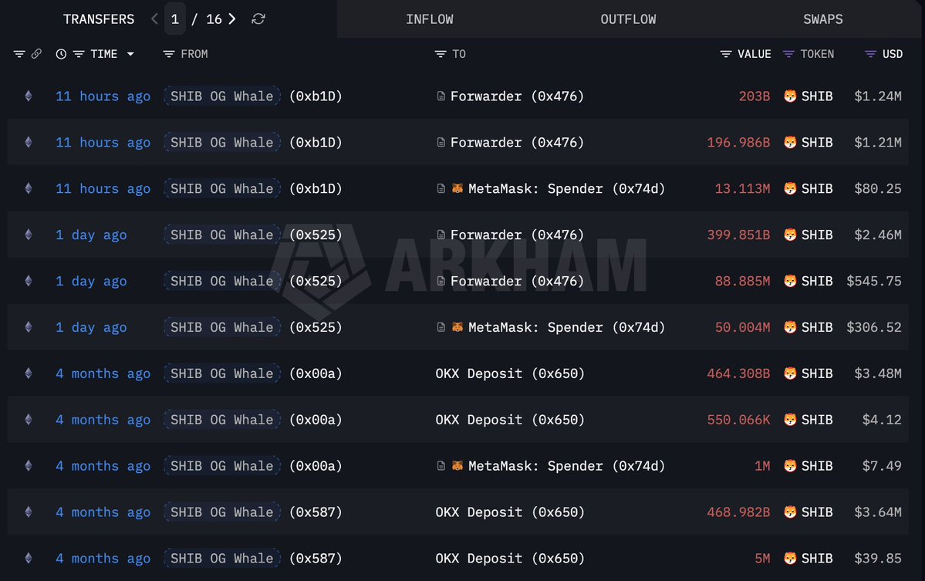Switch to the INFLOW tab
This screenshot has width=925, height=581.
(x=430, y=19)
